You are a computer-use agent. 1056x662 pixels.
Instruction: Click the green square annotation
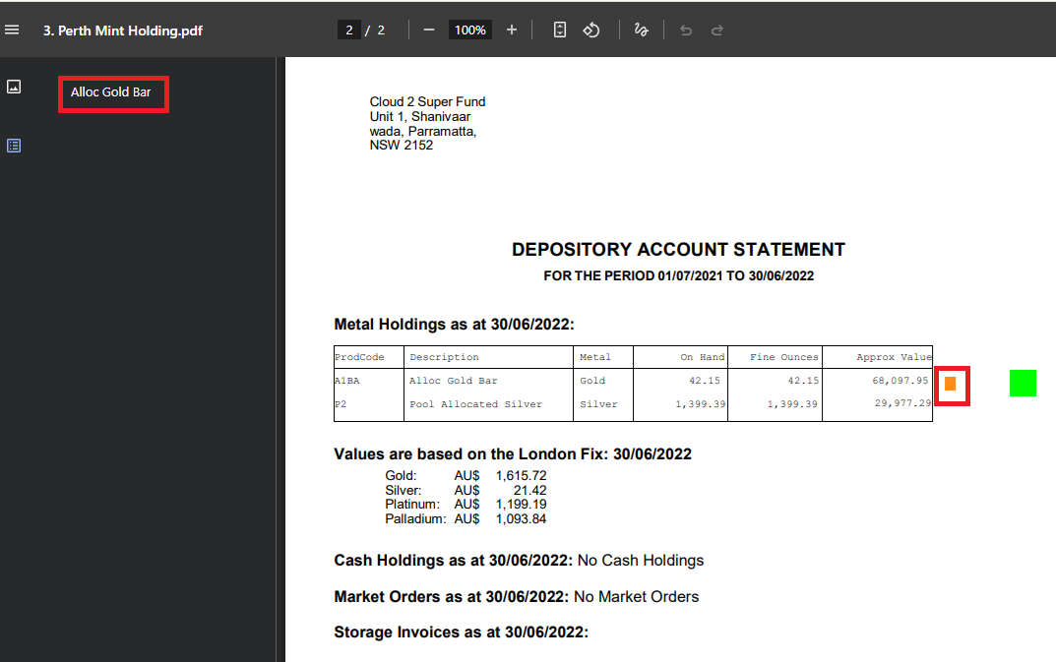click(x=1023, y=384)
